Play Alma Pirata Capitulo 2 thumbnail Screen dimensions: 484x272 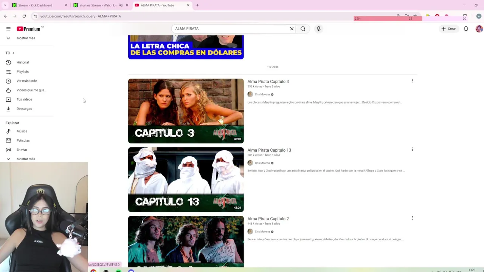tap(186, 242)
